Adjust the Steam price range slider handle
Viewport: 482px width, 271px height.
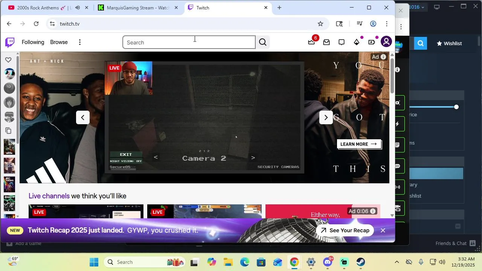click(456, 107)
